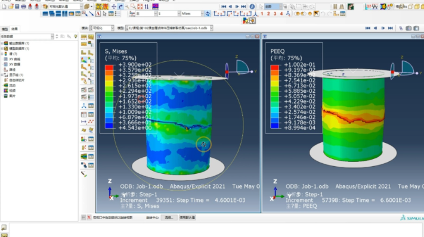This screenshot has width=424, height=237.
Task: Select the arrow annotation tool
Action: [x=91, y=14]
